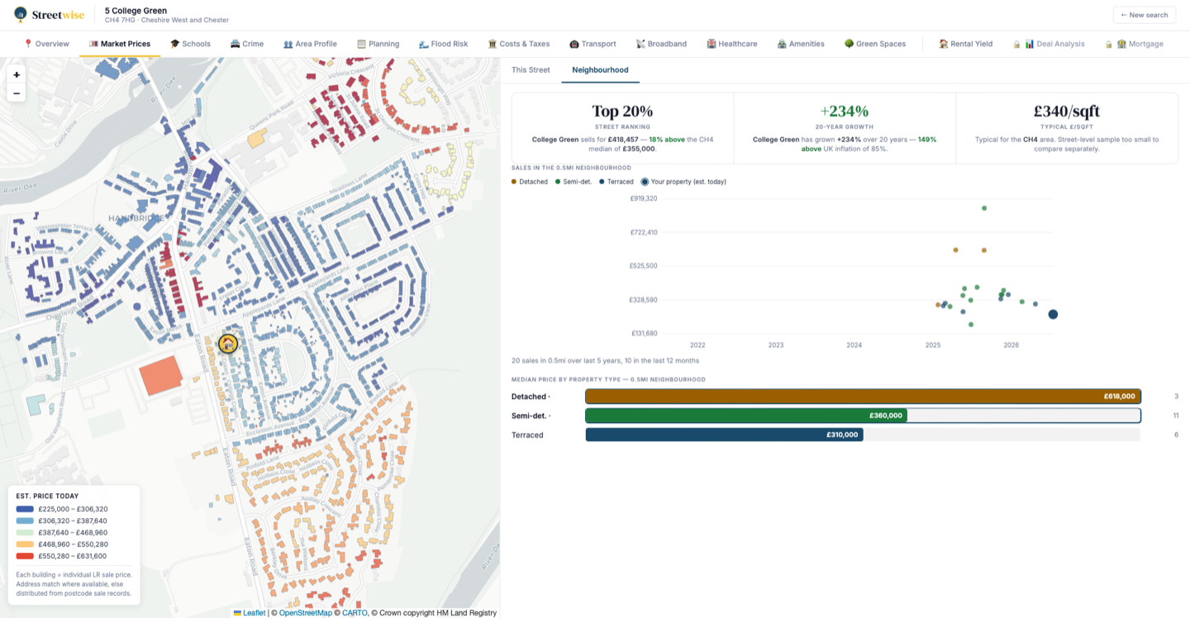Open the Leaflet attribution link
The image size is (1190, 618).
click(x=249, y=613)
